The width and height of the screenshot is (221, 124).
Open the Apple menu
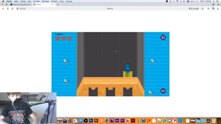point(3,1)
